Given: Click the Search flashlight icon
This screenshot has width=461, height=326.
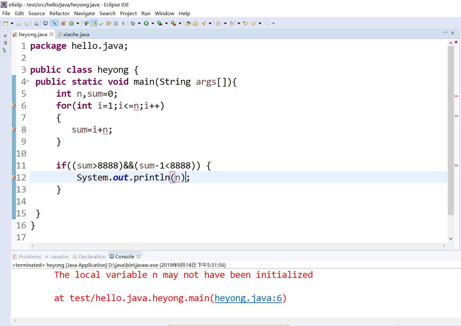Looking at the screenshot, I should click(x=203, y=23).
